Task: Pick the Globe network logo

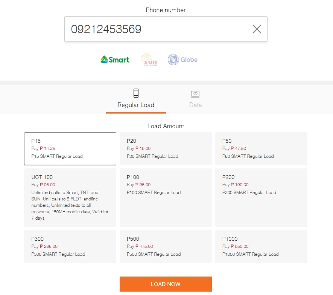Action: 182,59
